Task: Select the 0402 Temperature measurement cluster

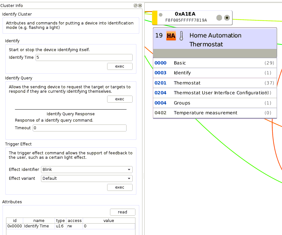Action: (x=215, y=113)
